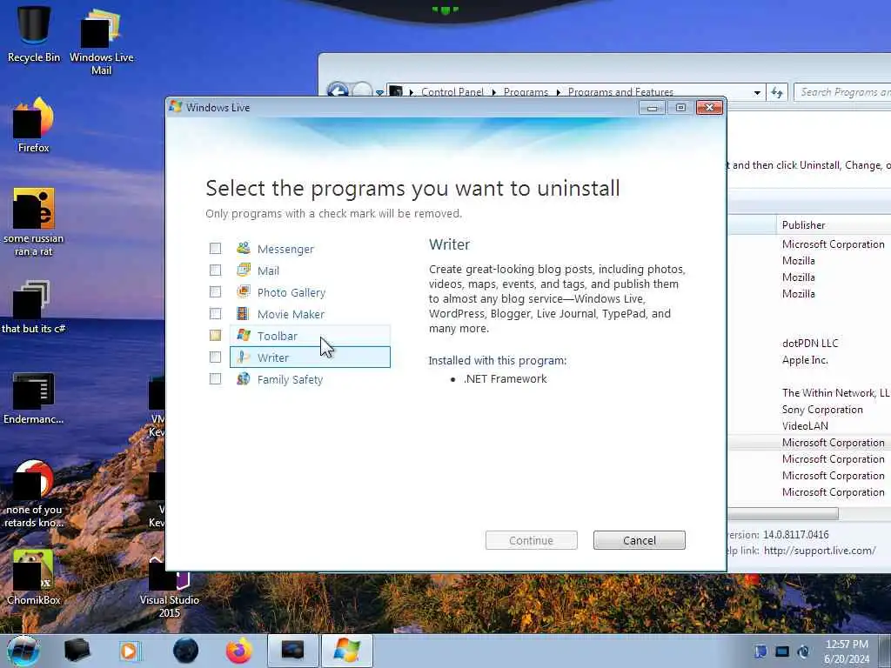Click Programs and Features breadcrumb segment
This screenshot has height=668, width=891.
pos(620,92)
